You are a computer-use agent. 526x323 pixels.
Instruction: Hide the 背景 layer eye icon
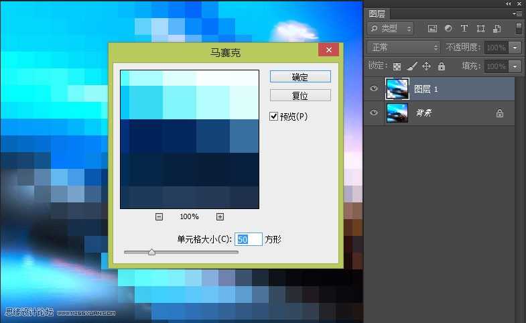(x=374, y=113)
